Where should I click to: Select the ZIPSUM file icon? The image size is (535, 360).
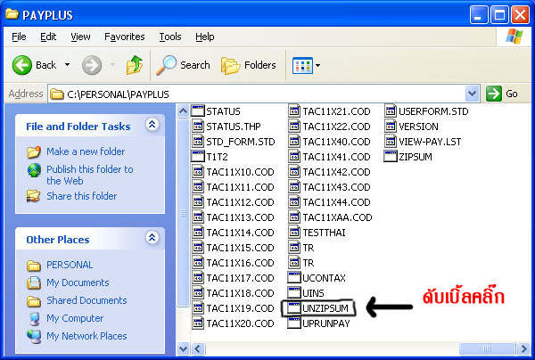click(x=391, y=157)
